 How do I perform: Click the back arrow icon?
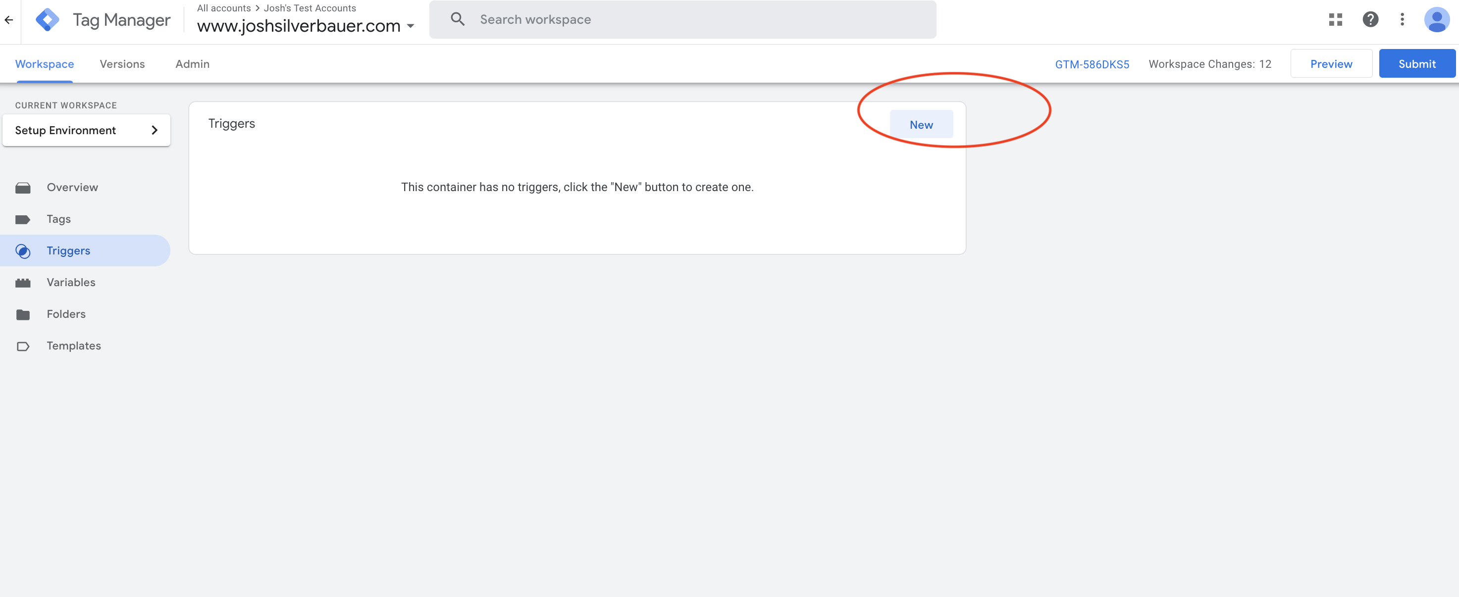(9, 20)
